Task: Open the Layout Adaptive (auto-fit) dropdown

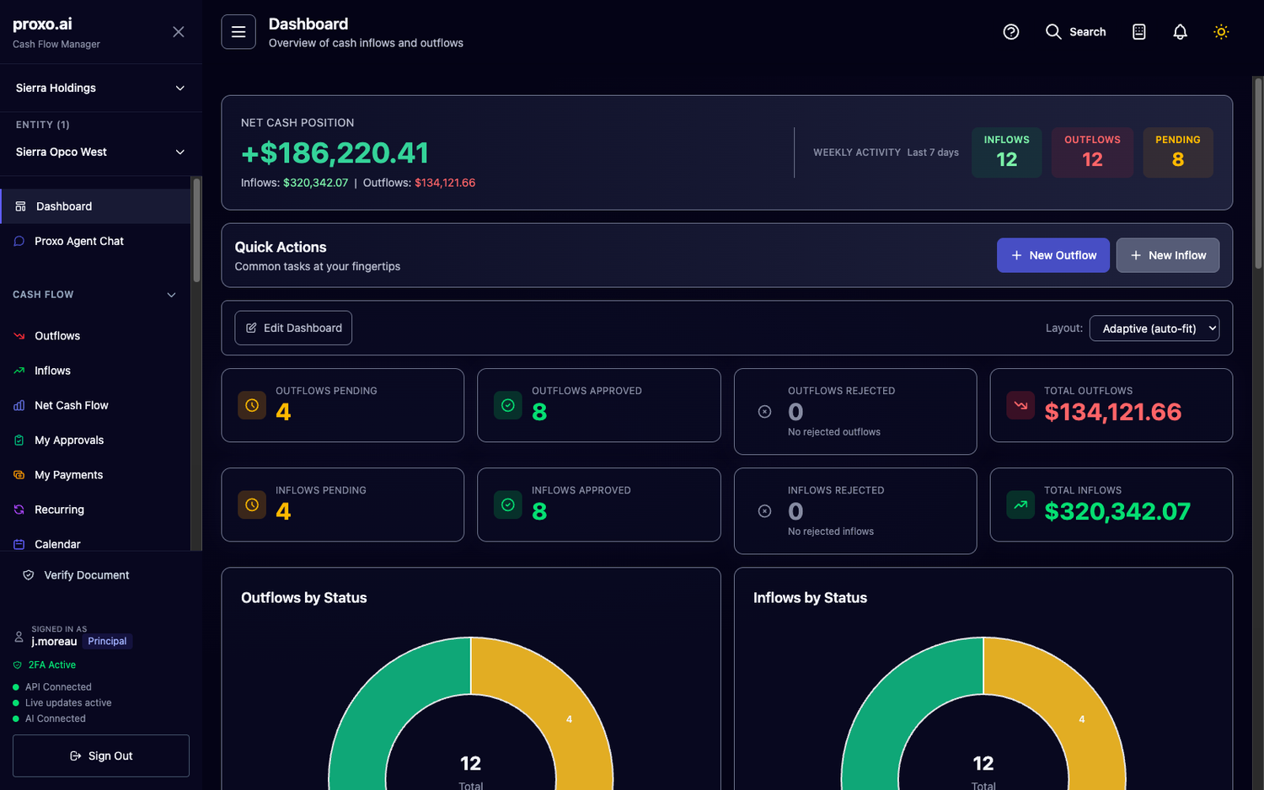Action: pos(1154,328)
